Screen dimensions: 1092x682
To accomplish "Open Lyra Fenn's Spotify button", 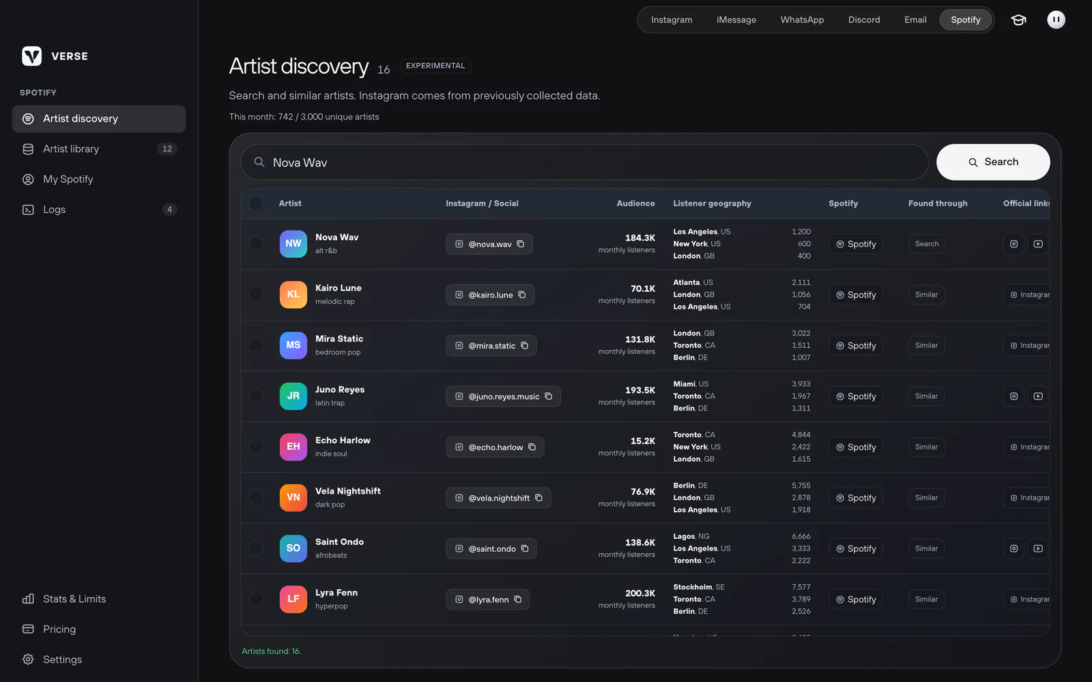I will (856, 599).
